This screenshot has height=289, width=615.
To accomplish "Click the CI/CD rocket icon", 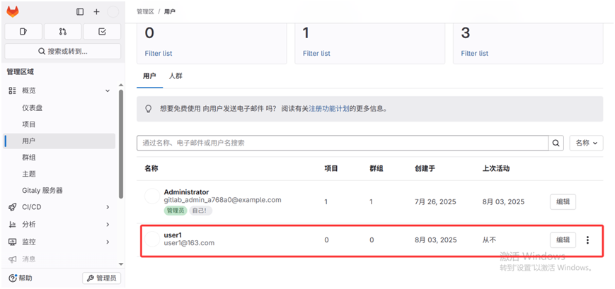I will click(13, 207).
